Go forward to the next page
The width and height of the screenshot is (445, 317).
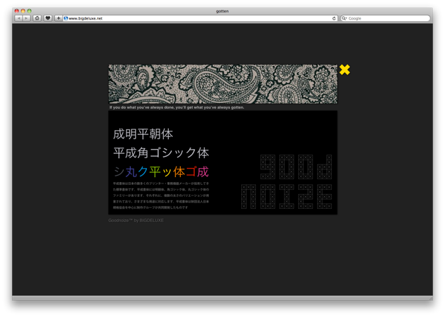[x=26, y=18]
